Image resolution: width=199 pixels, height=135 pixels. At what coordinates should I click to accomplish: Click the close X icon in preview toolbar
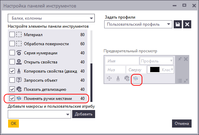(186, 59)
